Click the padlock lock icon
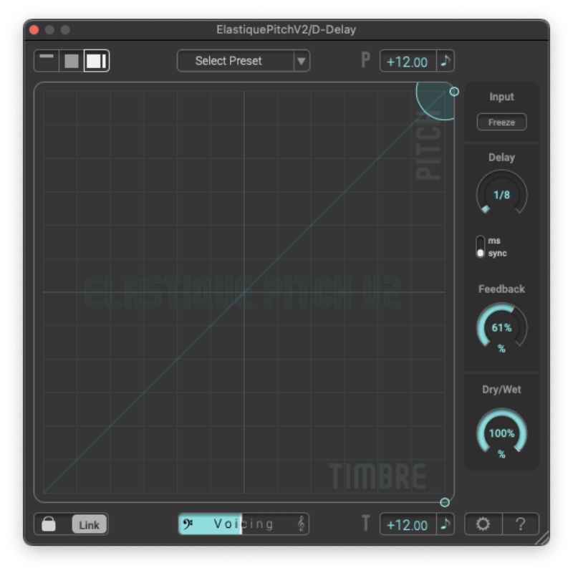 tap(49, 524)
